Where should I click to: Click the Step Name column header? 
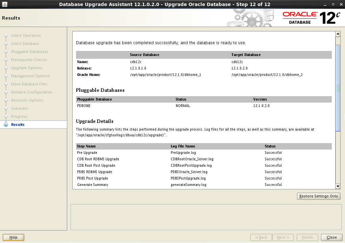(86, 146)
